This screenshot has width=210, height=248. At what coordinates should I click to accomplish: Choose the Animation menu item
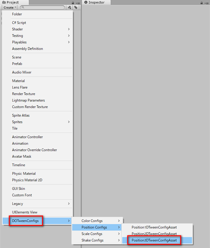click(x=37, y=143)
